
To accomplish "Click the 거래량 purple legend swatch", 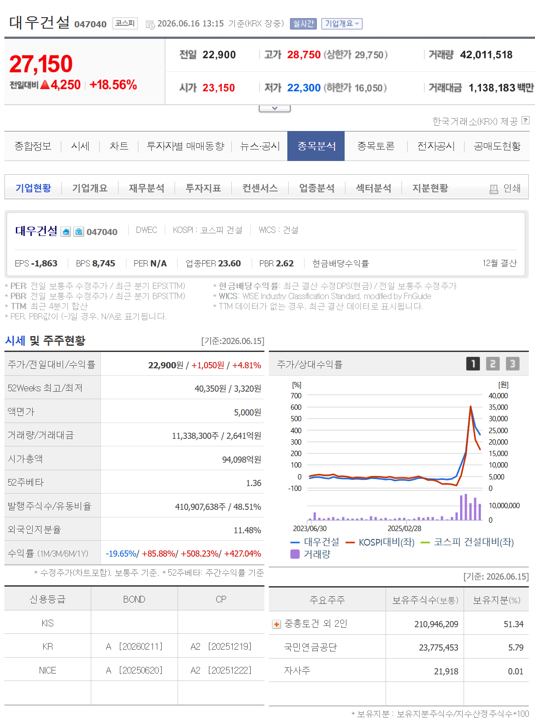I will (x=295, y=554).
